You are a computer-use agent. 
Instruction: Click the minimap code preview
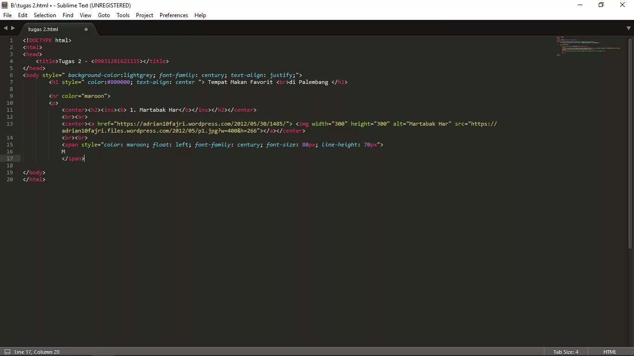(x=588, y=46)
